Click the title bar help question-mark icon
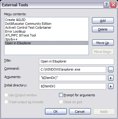This screenshot has width=118, height=119. pos(106,5)
